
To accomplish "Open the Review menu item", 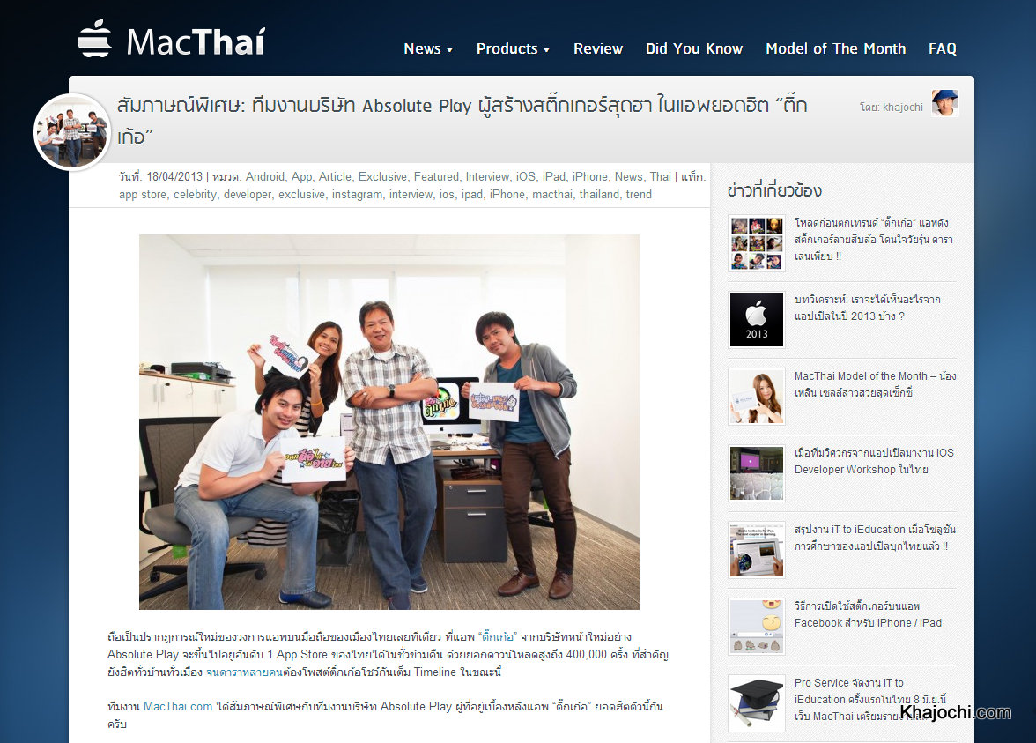I will tap(598, 49).
